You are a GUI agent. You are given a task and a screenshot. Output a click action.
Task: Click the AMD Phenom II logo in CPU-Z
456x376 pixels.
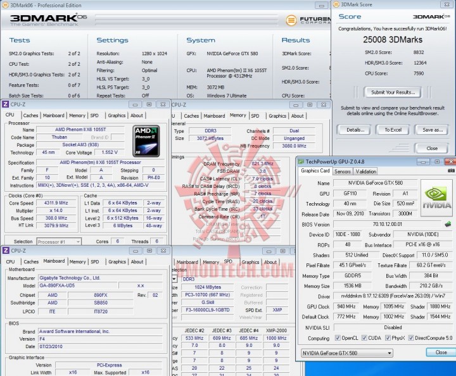[x=146, y=141]
